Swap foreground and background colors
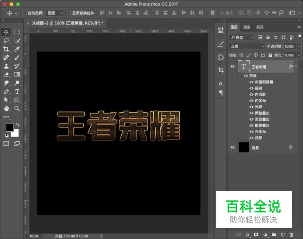The image size is (303, 239). [x=18, y=125]
